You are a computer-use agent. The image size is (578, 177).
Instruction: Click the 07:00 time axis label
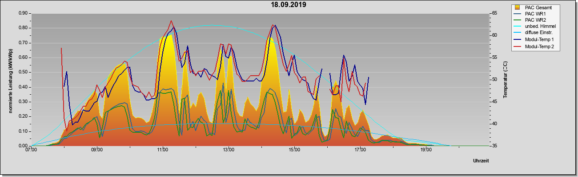(x=31, y=150)
